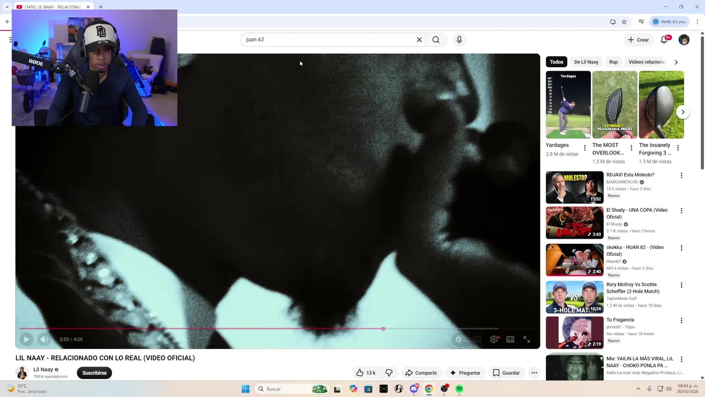Viewport: 705px width, 397px height.
Task: Open options for Tu Fragancia
Action: [681, 320]
